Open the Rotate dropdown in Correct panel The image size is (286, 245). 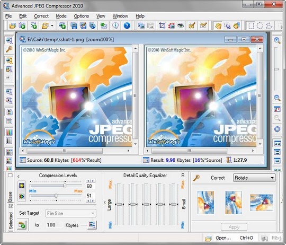coord(254,178)
